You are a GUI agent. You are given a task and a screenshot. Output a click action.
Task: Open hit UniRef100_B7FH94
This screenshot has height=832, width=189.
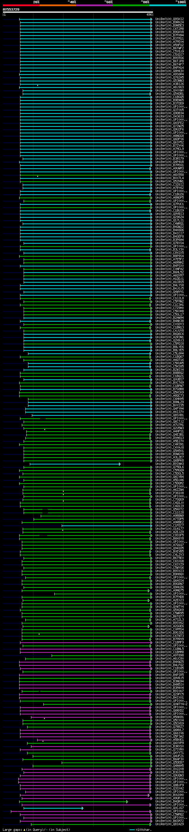(170, 35)
